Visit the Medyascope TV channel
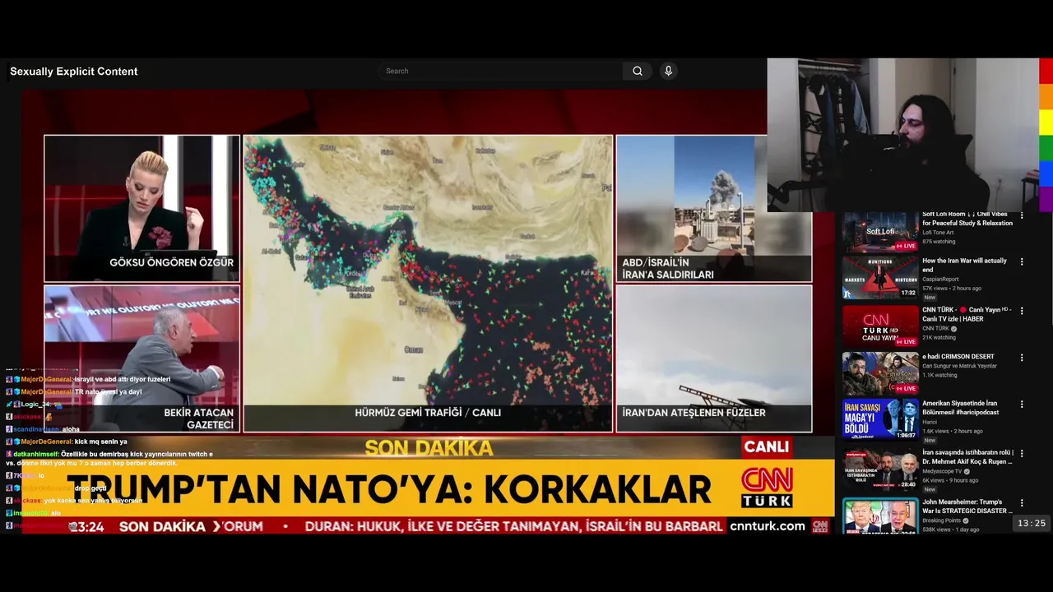The width and height of the screenshot is (1053, 592). (942, 472)
